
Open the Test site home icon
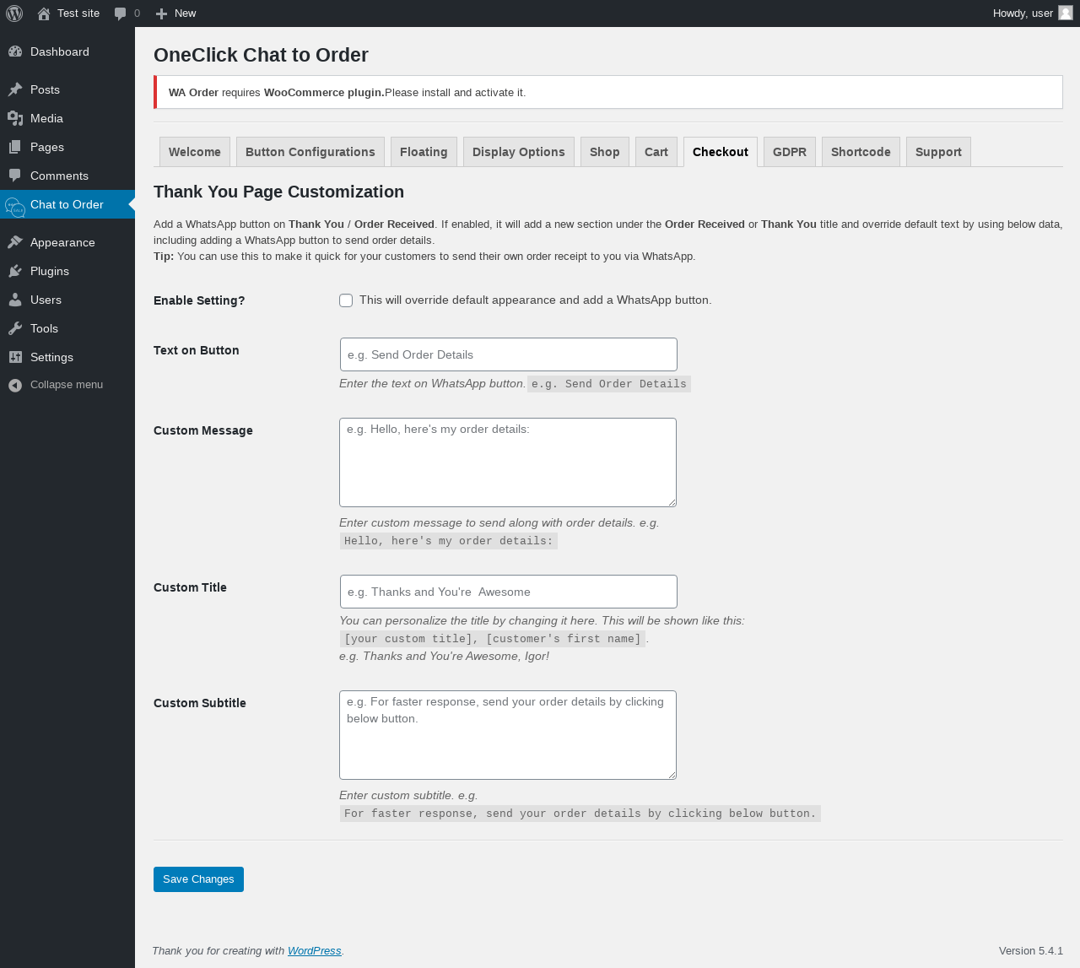[x=44, y=14]
